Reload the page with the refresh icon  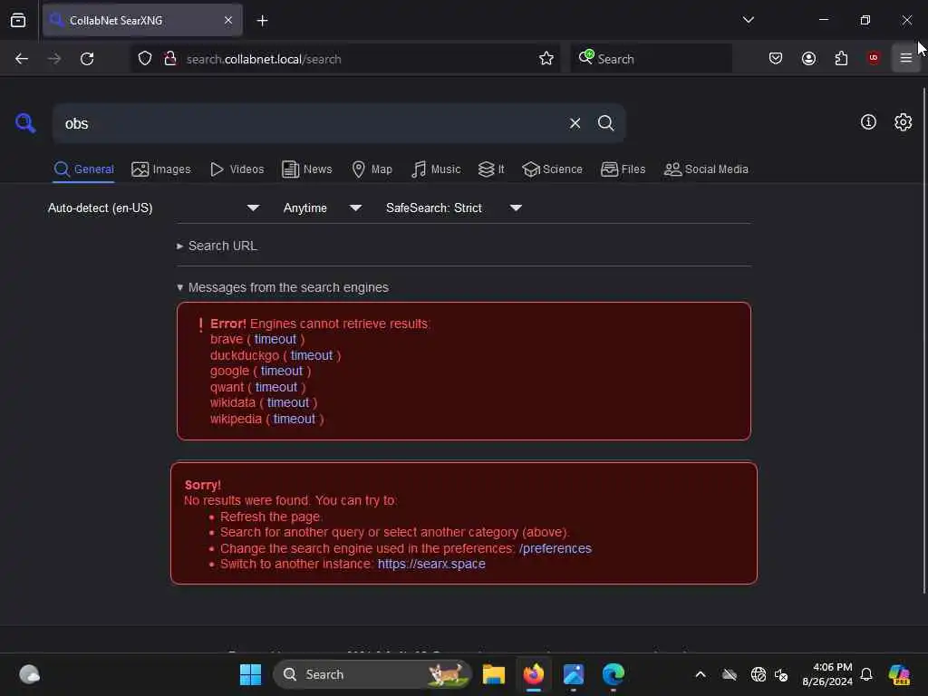tap(87, 59)
